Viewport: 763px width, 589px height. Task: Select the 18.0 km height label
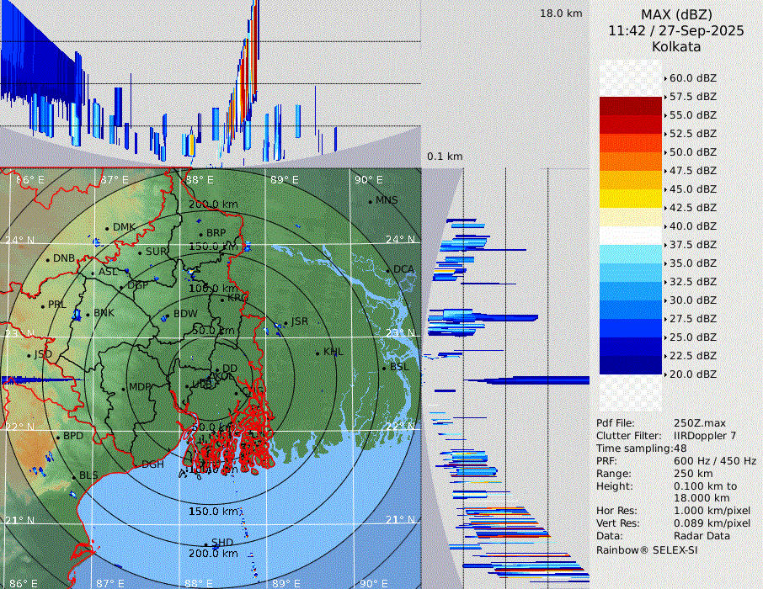coord(561,13)
